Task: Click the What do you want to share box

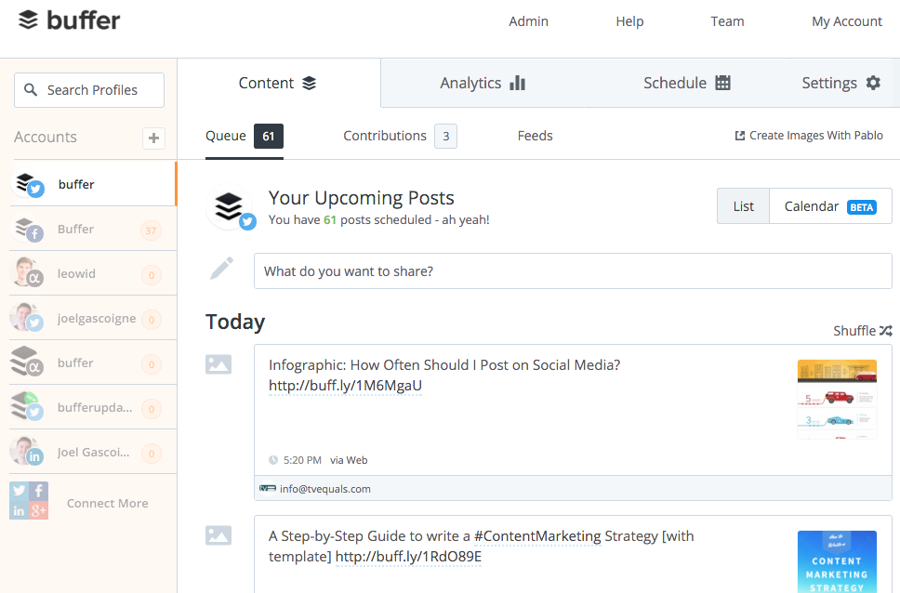Action: click(573, 271)
